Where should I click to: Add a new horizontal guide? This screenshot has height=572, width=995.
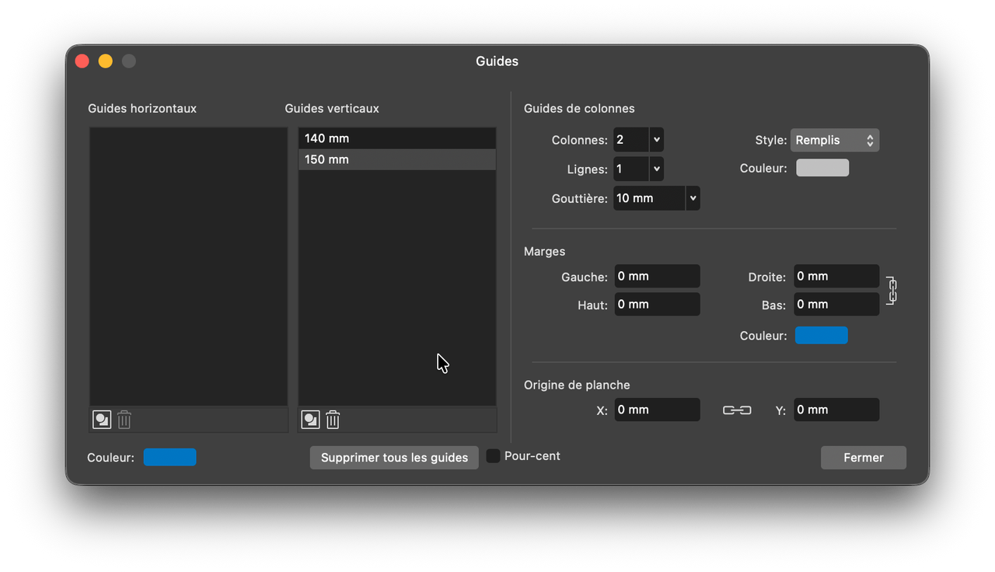click(x=101, y=419)
